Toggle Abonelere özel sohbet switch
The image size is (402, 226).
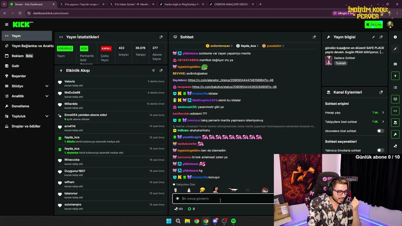[380, 131]
